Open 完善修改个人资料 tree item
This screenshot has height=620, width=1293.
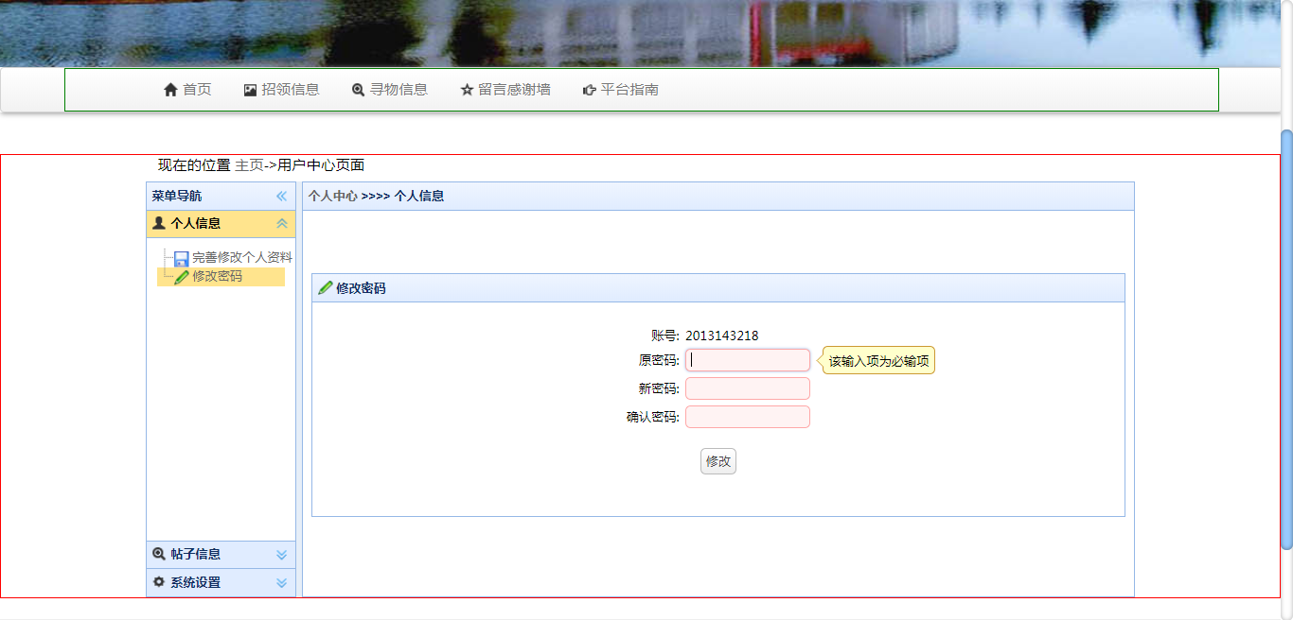(242, 257)
